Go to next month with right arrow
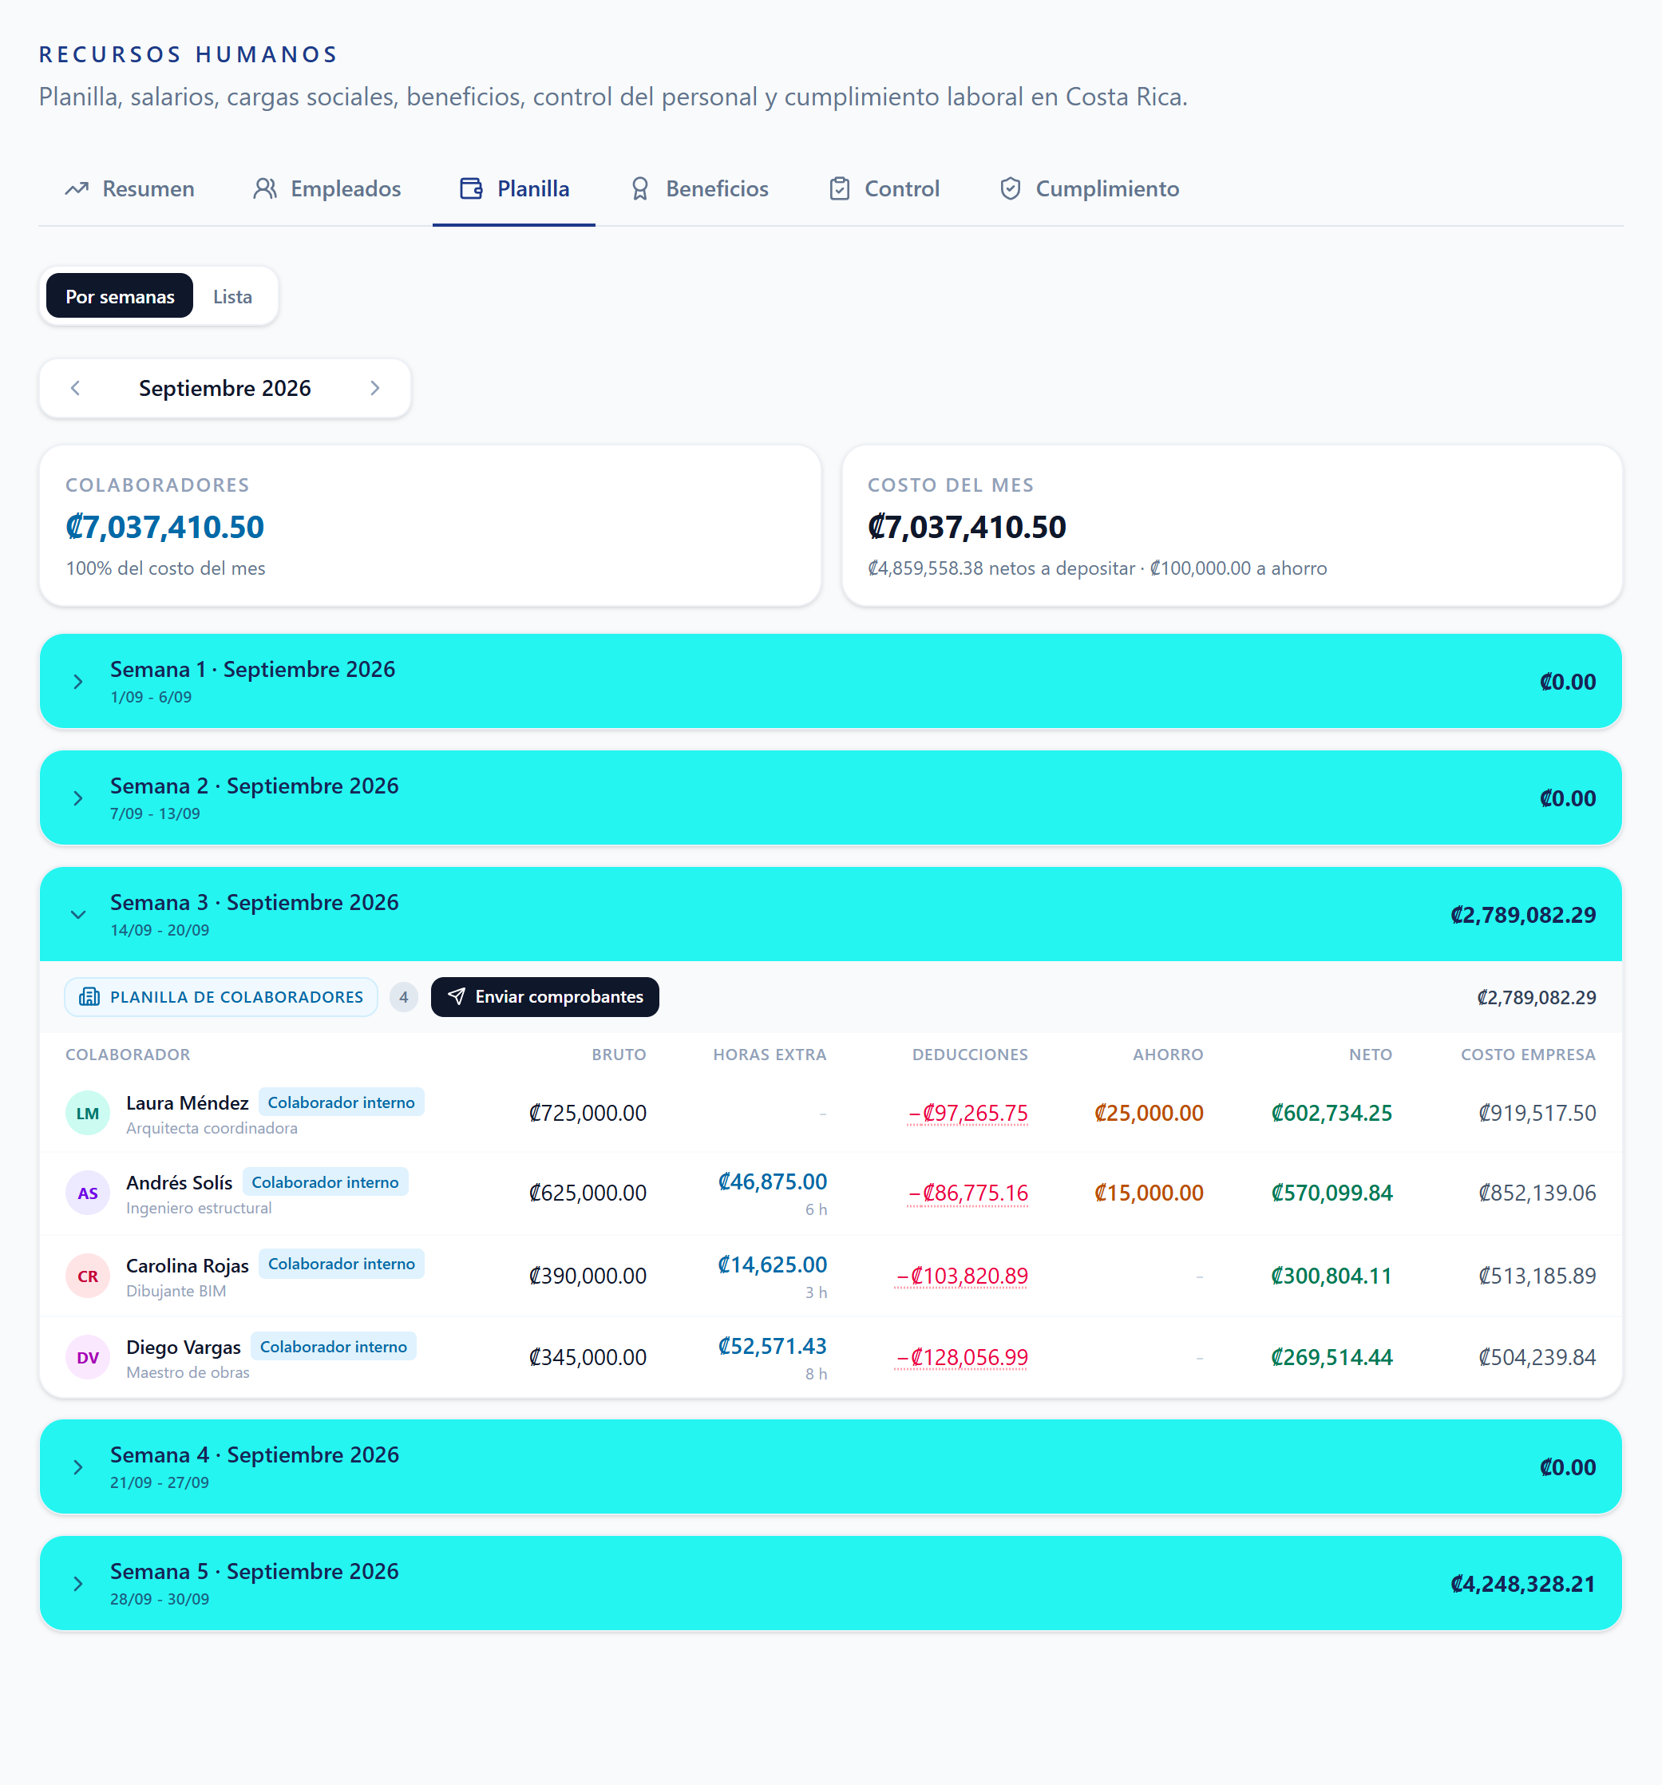The width and height of the screenshot is (1662, 1785). pos(375,388)
